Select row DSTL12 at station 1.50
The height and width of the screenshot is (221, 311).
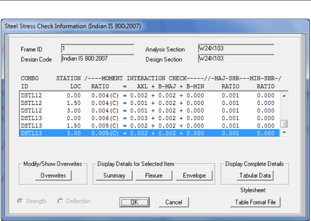coord(150,103)
